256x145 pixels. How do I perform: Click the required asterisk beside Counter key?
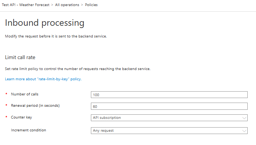(x=6, y=117)
